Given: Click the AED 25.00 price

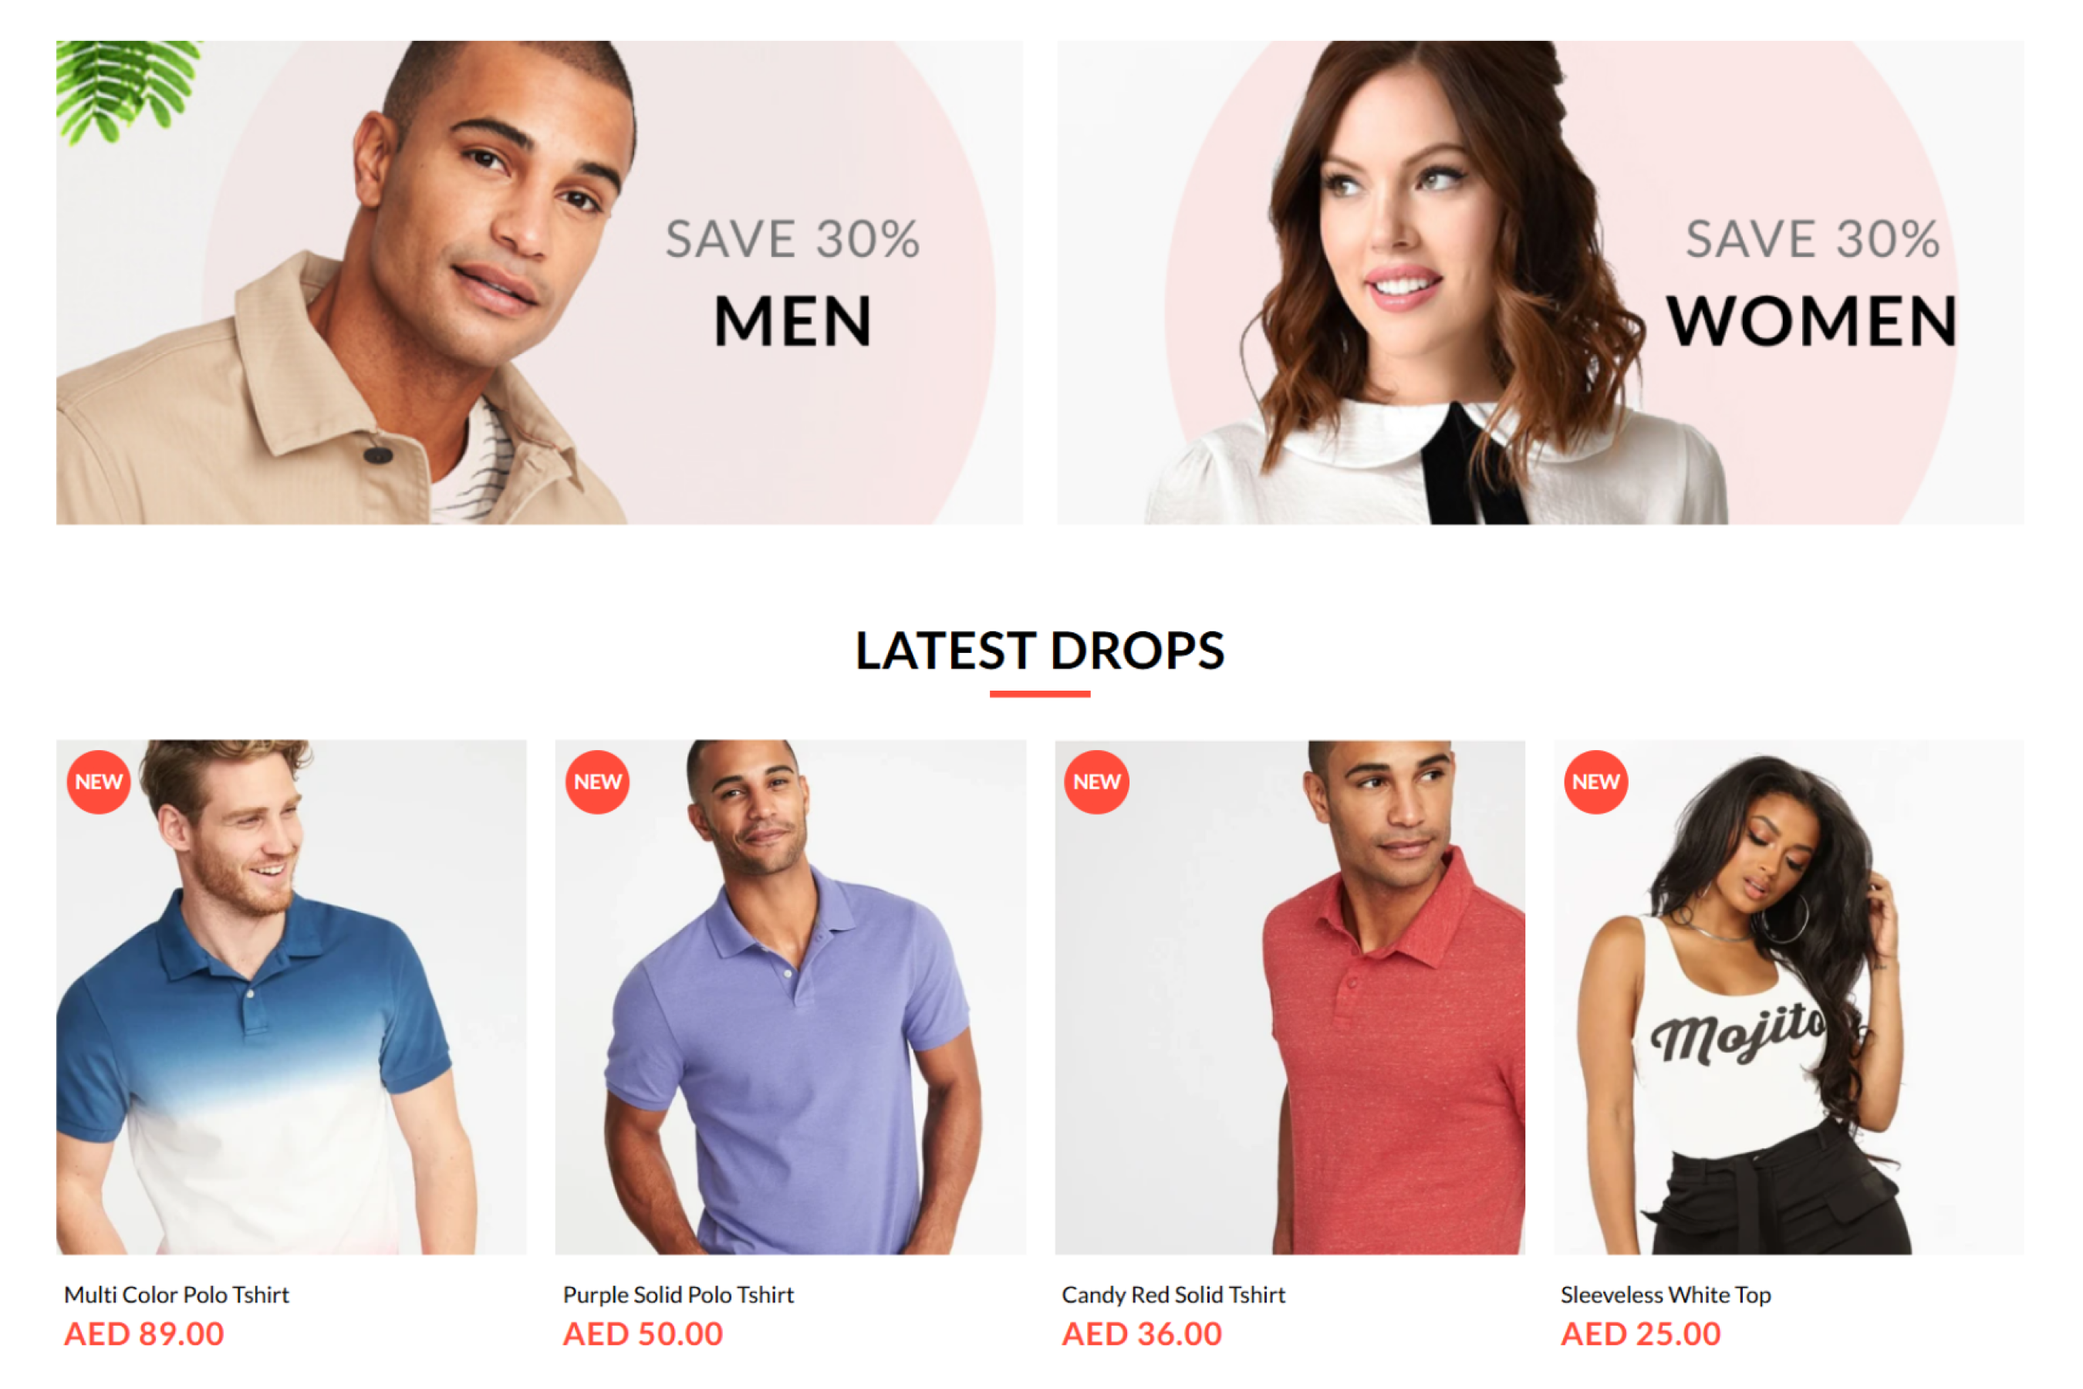Looking at the screenshot, I should tap(1641, 1334).
